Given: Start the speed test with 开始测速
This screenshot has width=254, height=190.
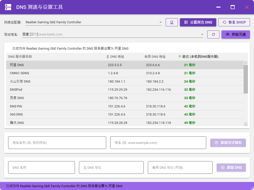Looking at the screenshot, I should tap(236, 34).
